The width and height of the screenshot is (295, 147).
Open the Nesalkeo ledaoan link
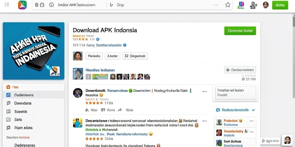[x=100, y=70]
